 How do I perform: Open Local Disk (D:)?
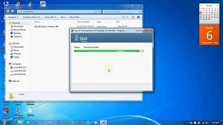click(18, 71)
